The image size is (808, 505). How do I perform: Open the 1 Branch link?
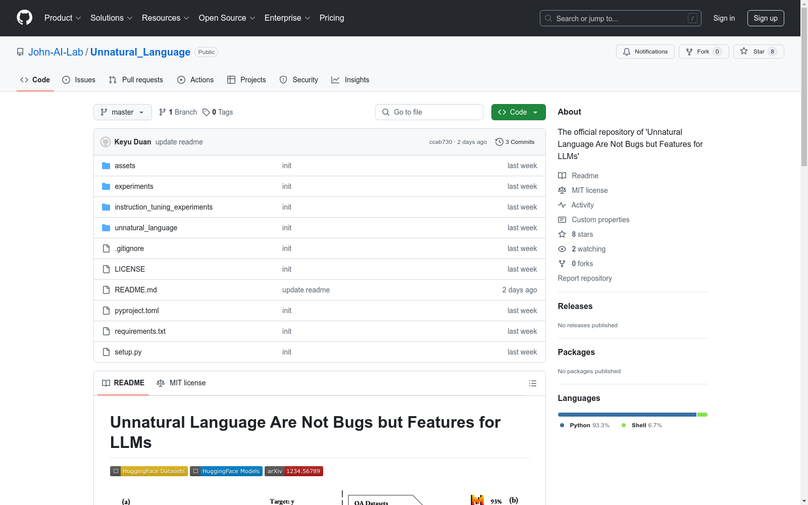click(178, 112)
